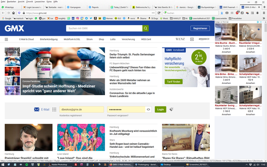Click the green GMX search magnifier button
The width and height of the screenshot is (267, 167).
146,28
